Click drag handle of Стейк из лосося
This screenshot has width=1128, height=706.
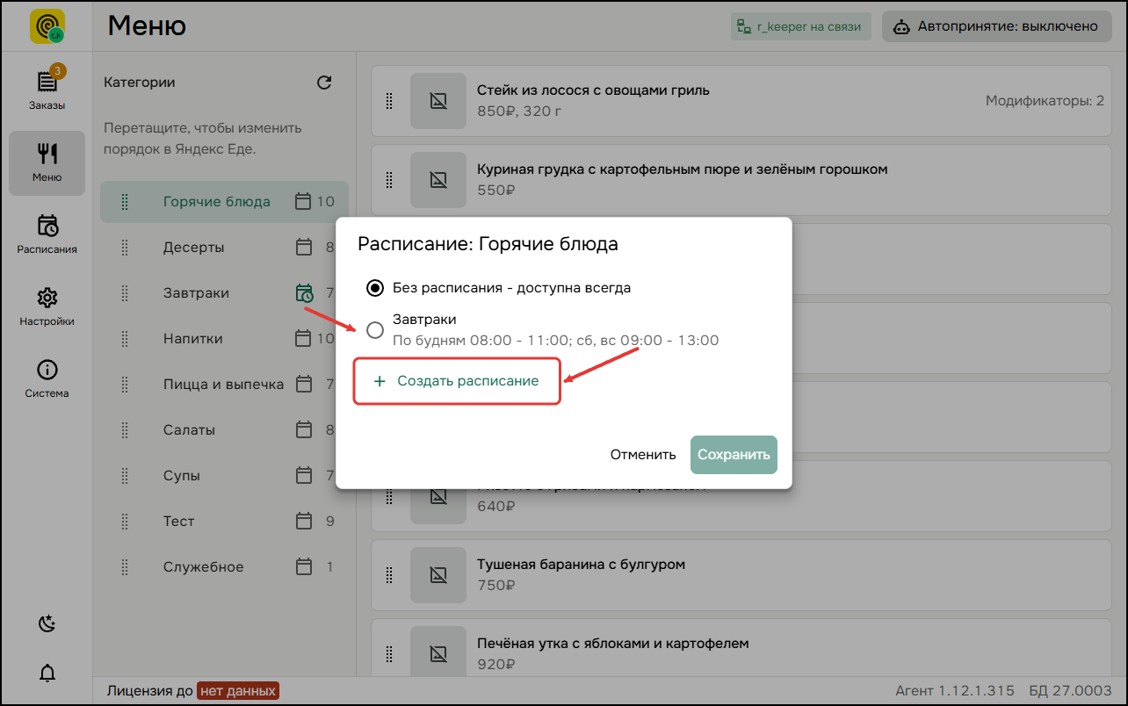389,100
